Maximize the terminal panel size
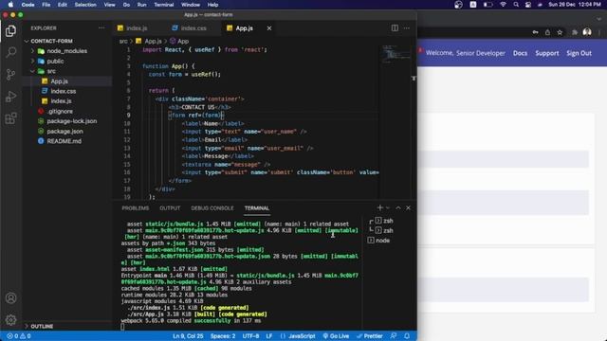This screenshot has height=341, width=607. [x=398, y=208]
